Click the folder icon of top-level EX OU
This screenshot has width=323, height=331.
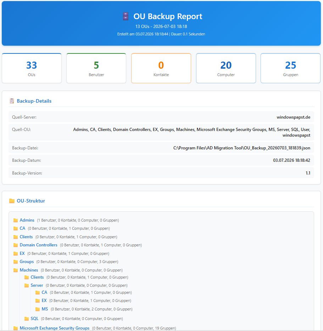[16, 253]
